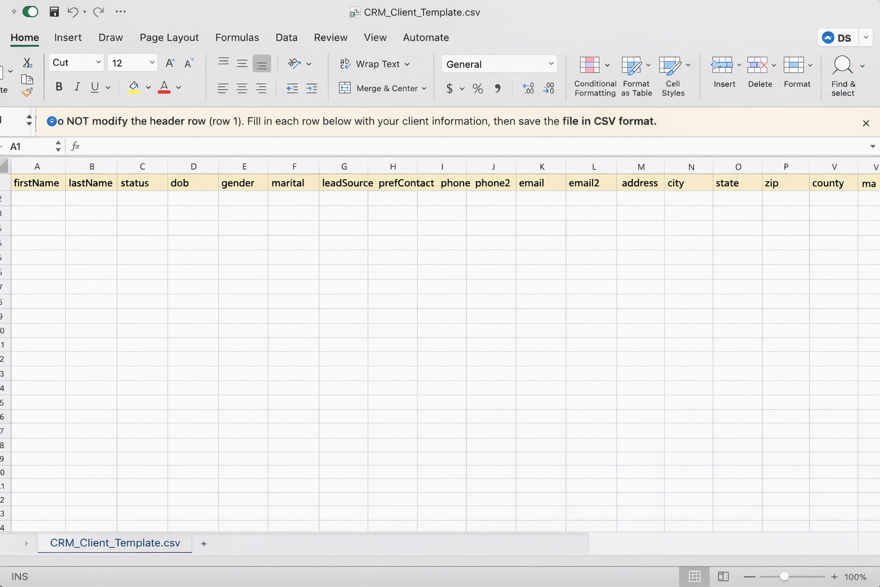The height and width of the screenshot is (587, 880).
Task: Click the Percent Style icon
Action: [x=477, y=88]
